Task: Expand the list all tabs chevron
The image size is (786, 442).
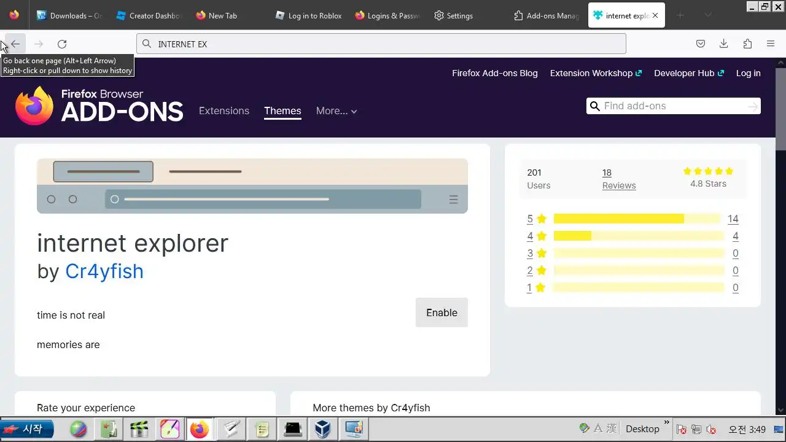Action: pyautogui.click(x=708, y=15)
